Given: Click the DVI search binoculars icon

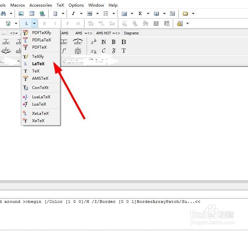Looking at the screenshot, I should point(135,23).
